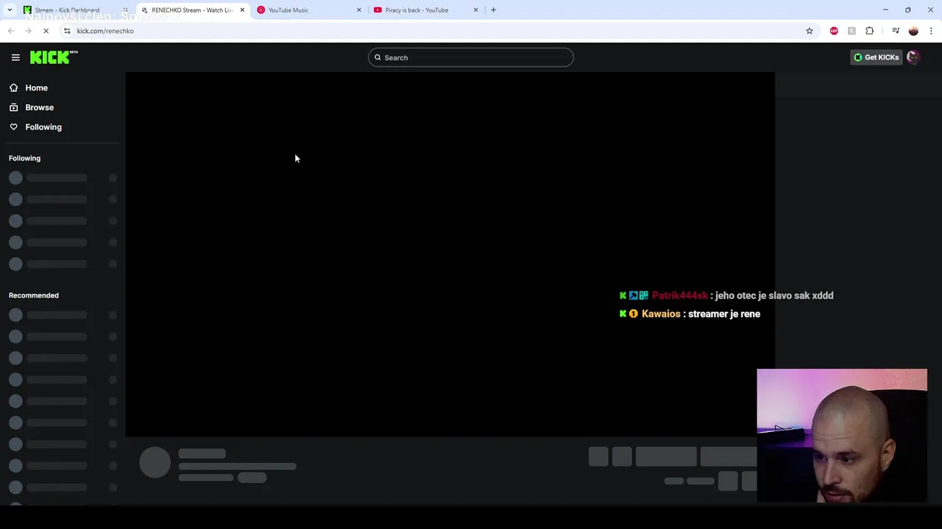Close the Piracy is back YouTube tab
942x529 pixels.
click(x=475, y=10)
